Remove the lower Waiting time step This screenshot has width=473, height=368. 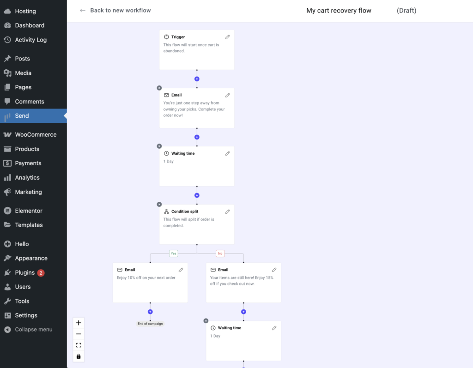tap(206, 320)
